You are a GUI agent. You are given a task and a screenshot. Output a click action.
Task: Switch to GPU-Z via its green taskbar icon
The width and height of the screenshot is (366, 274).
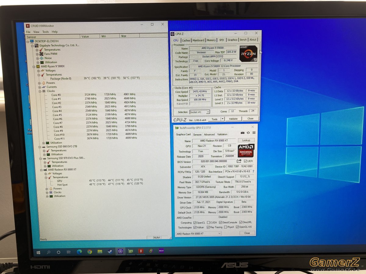pos(131,251)
